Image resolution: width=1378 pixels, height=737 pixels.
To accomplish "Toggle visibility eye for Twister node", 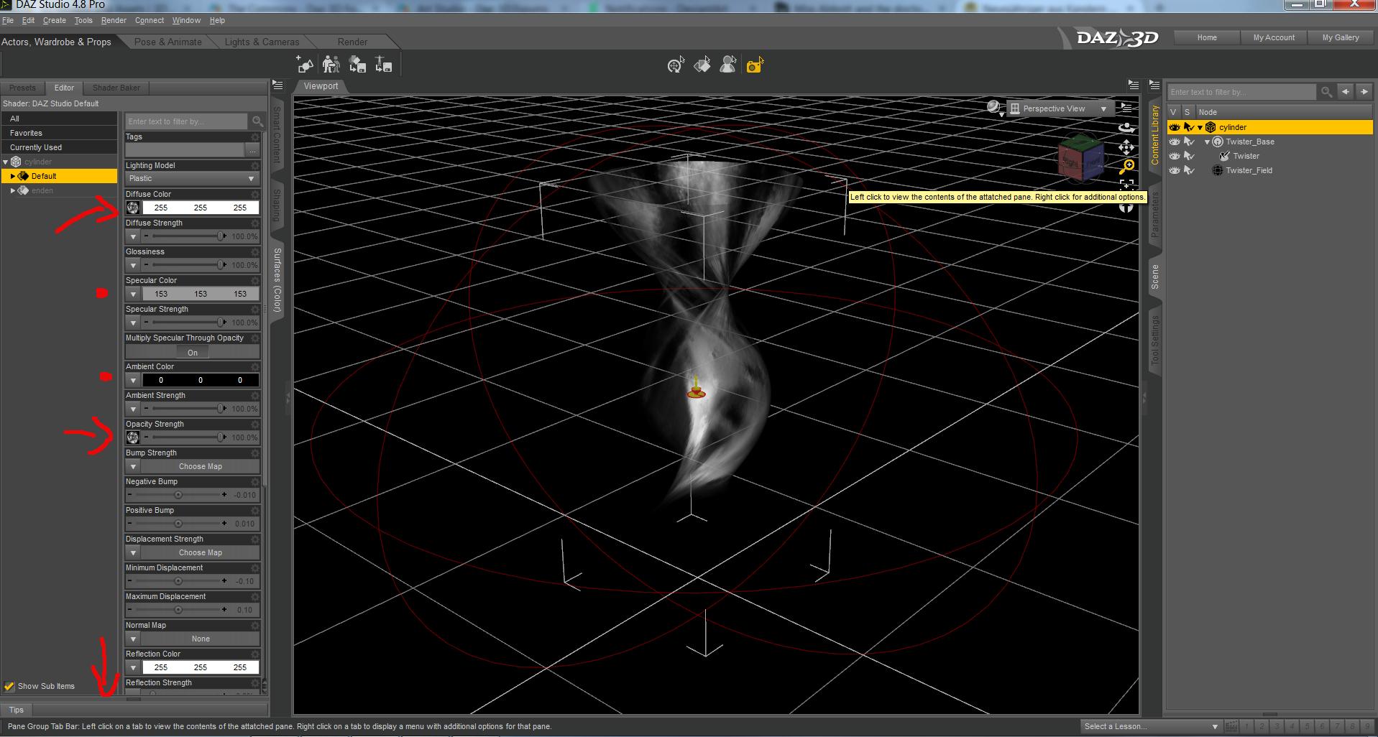I will click(1175, 156).
